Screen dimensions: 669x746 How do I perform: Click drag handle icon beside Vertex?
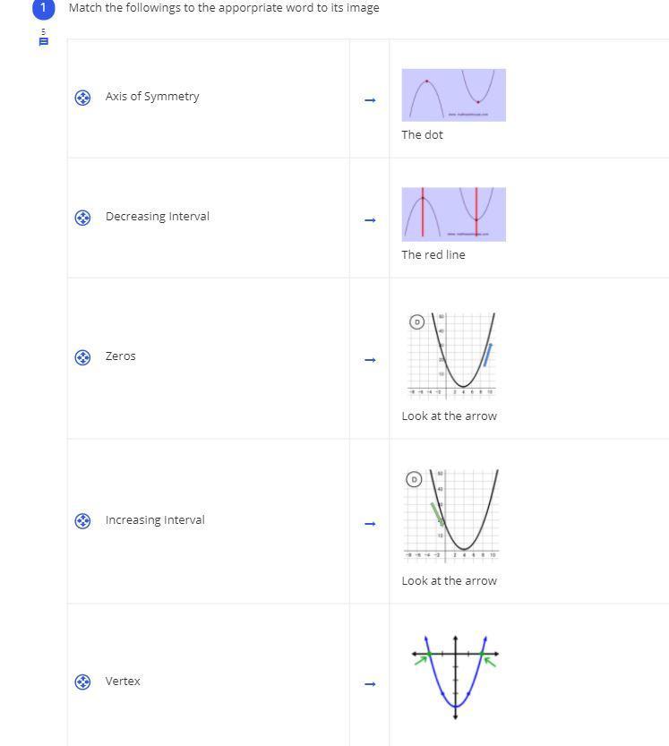[82, 682]
